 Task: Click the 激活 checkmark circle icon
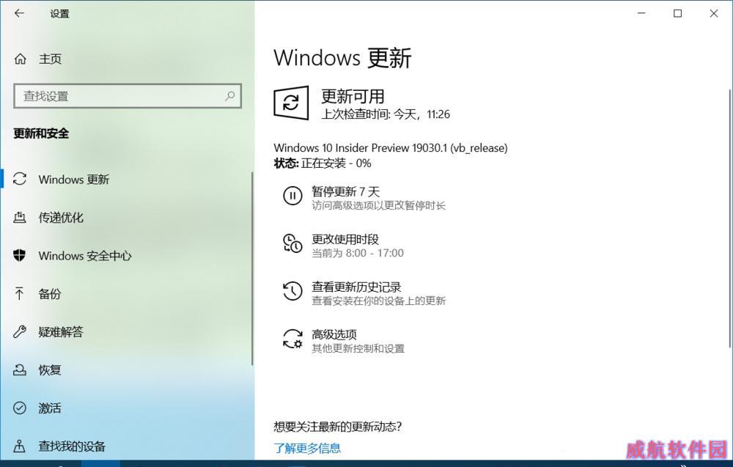(x=20, y=408)
